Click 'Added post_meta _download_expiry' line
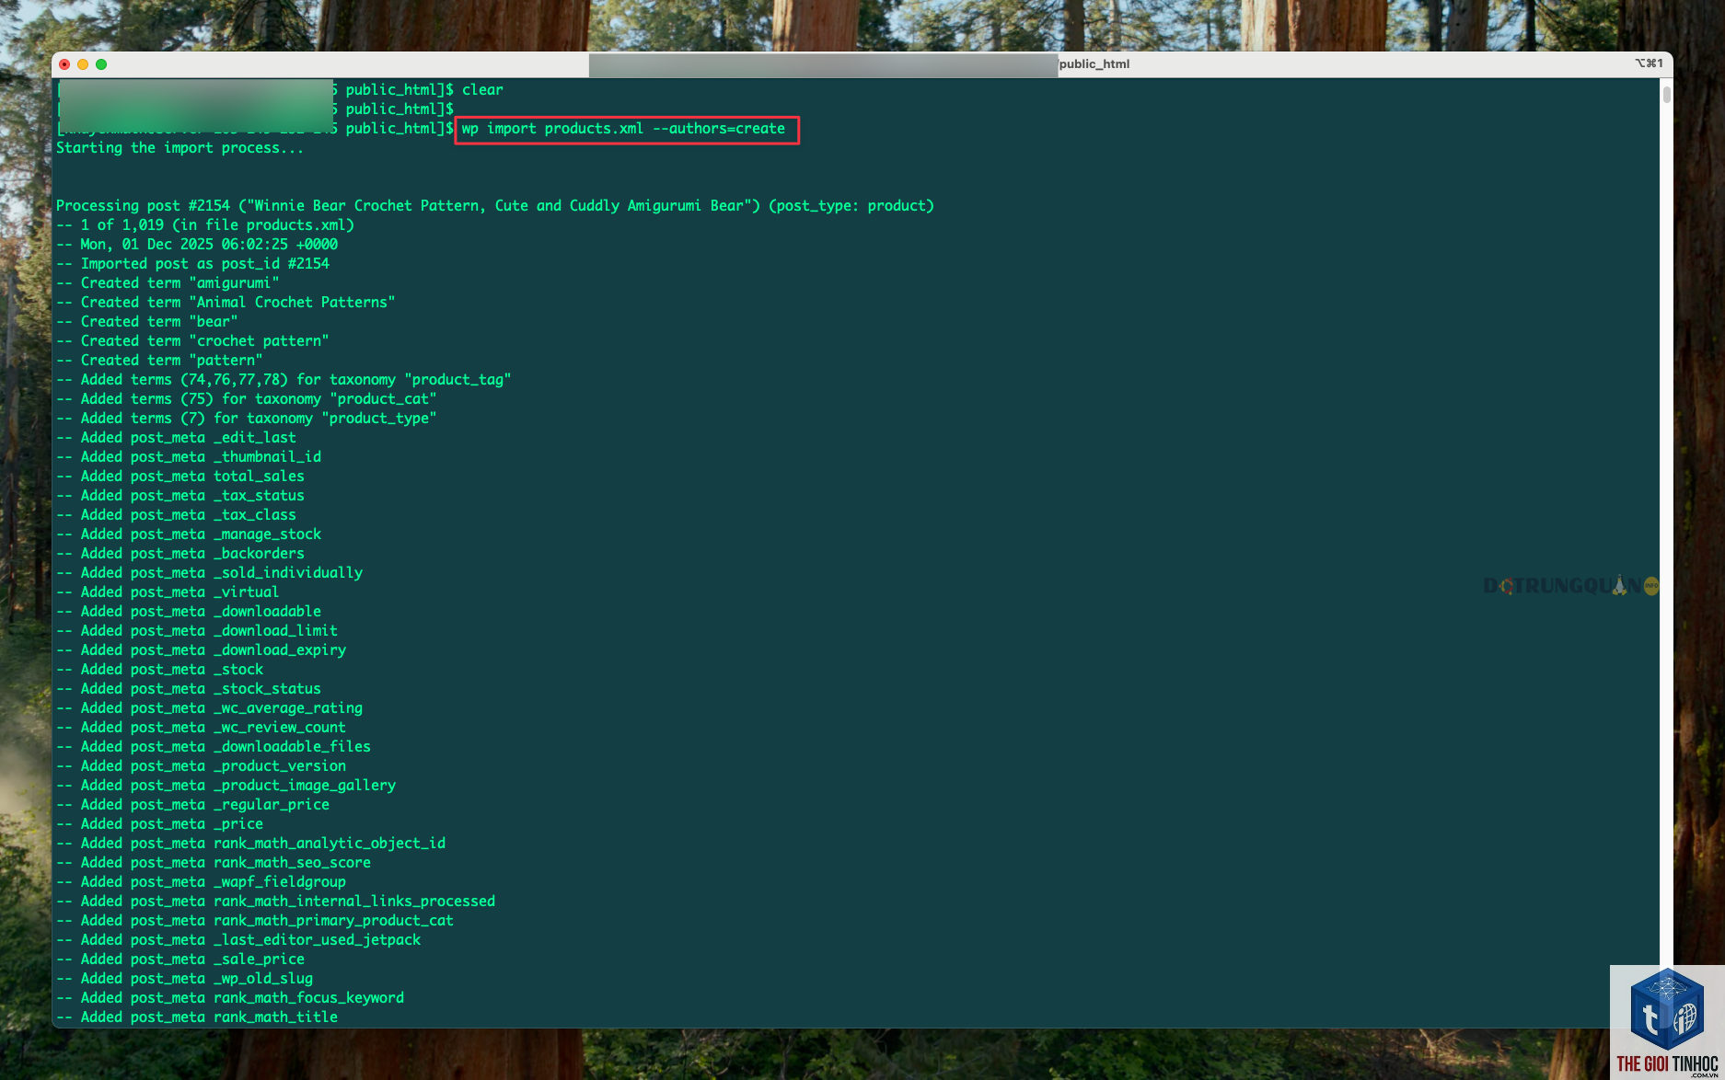 [201, 650]
